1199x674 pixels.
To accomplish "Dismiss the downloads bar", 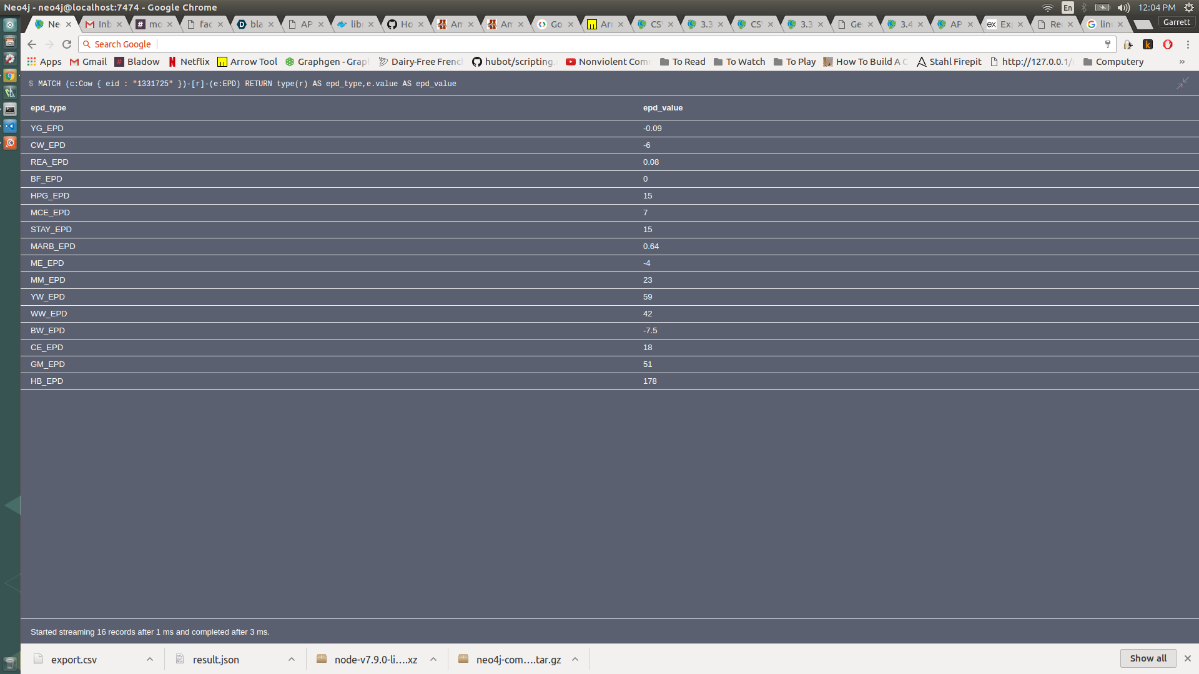I will (x=1188, y=658).
